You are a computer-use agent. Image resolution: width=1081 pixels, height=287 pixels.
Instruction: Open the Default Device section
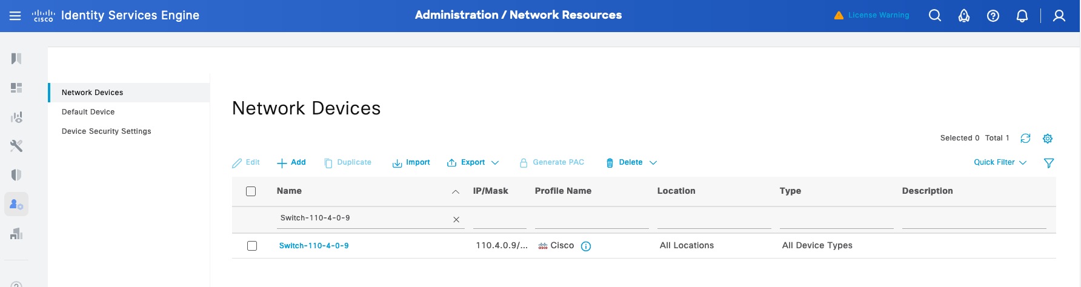[x=88, y=112]
